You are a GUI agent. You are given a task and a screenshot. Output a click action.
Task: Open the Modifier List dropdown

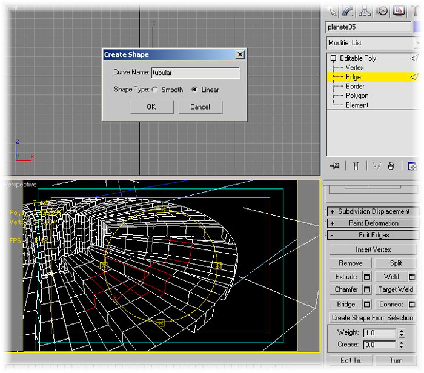coord(418,43)
